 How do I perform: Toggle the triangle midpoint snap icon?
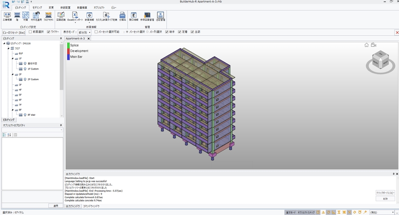click(323, 212)
